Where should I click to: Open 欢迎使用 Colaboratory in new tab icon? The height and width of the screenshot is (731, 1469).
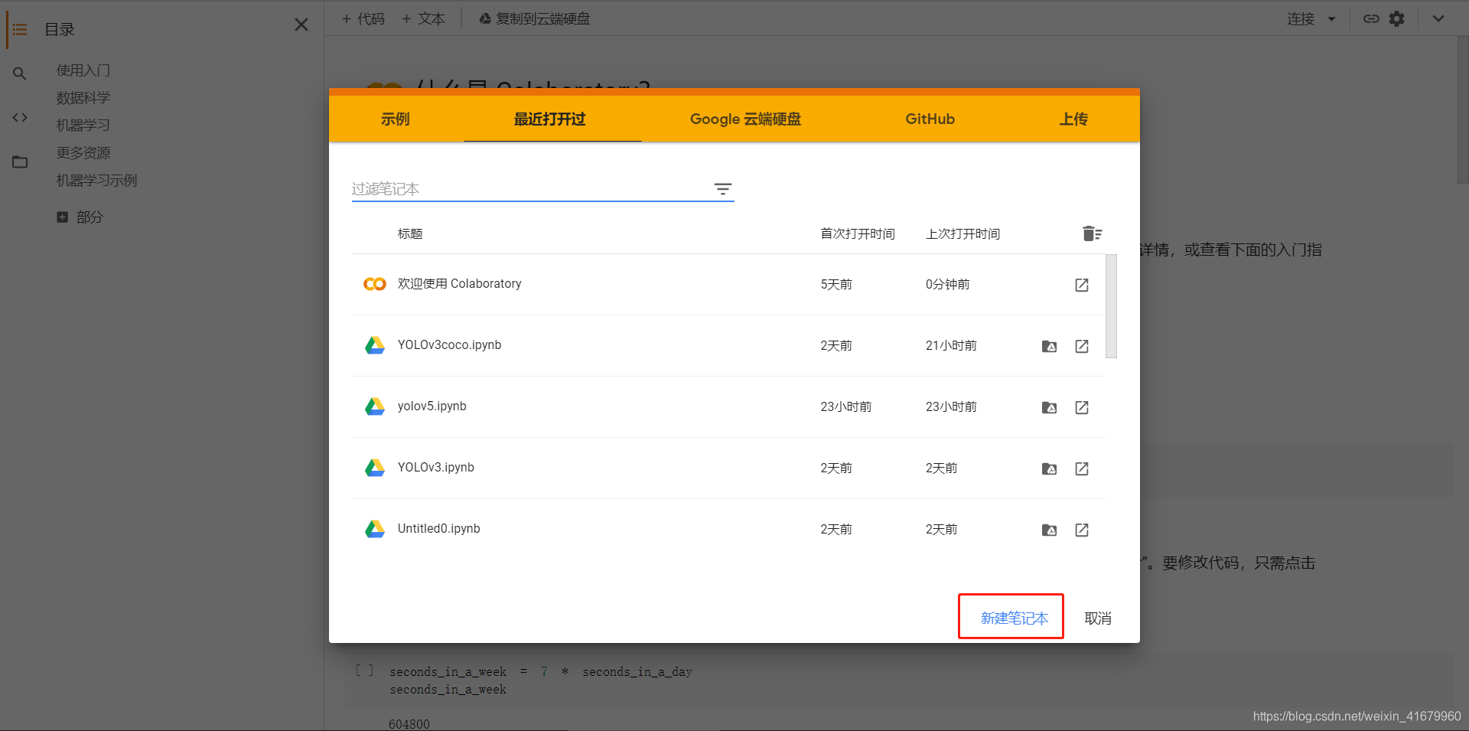tap(1082, 285)
